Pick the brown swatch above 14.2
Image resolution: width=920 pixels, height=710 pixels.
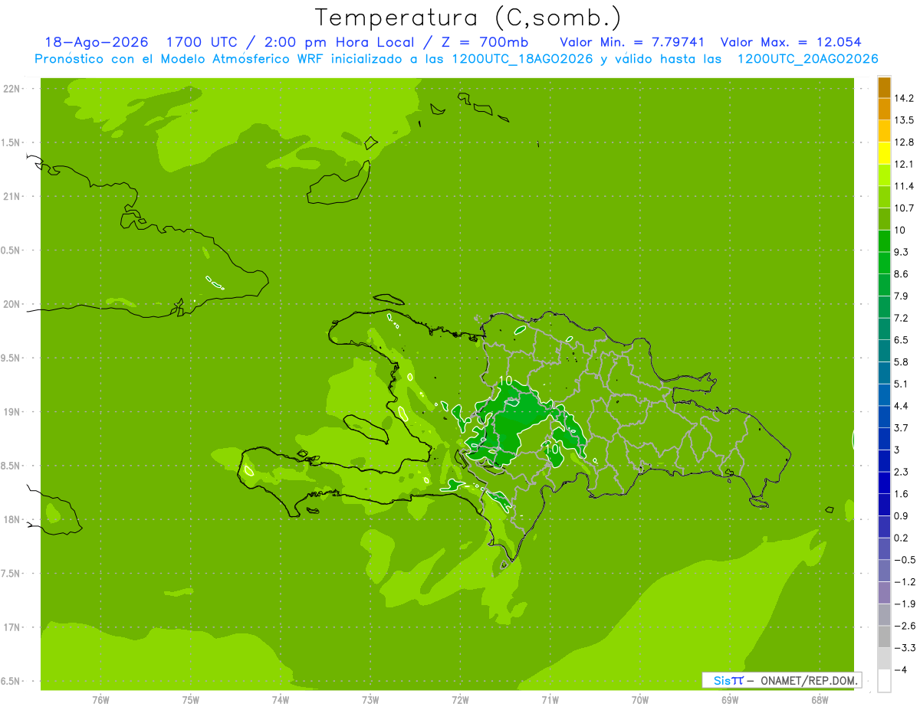(884, 88)
